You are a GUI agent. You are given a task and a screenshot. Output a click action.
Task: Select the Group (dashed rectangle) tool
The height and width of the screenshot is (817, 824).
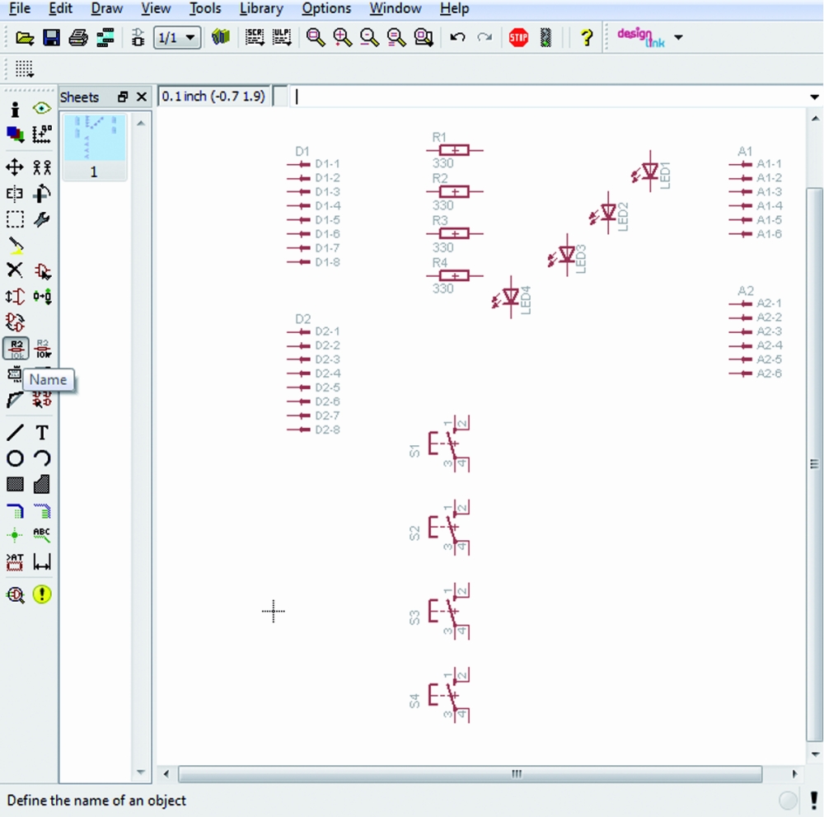15,219
